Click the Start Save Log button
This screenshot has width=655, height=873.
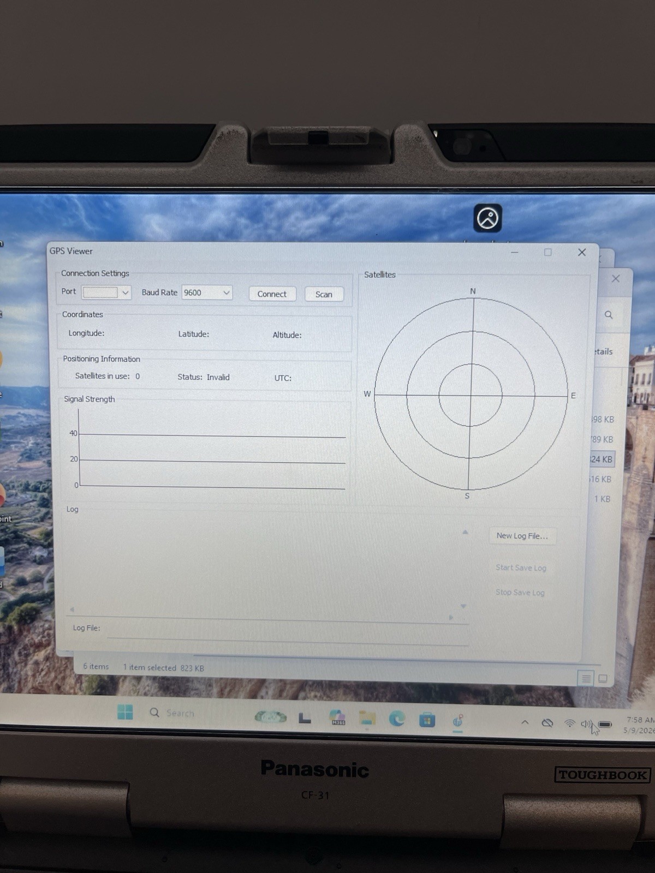tap(521, 567)
